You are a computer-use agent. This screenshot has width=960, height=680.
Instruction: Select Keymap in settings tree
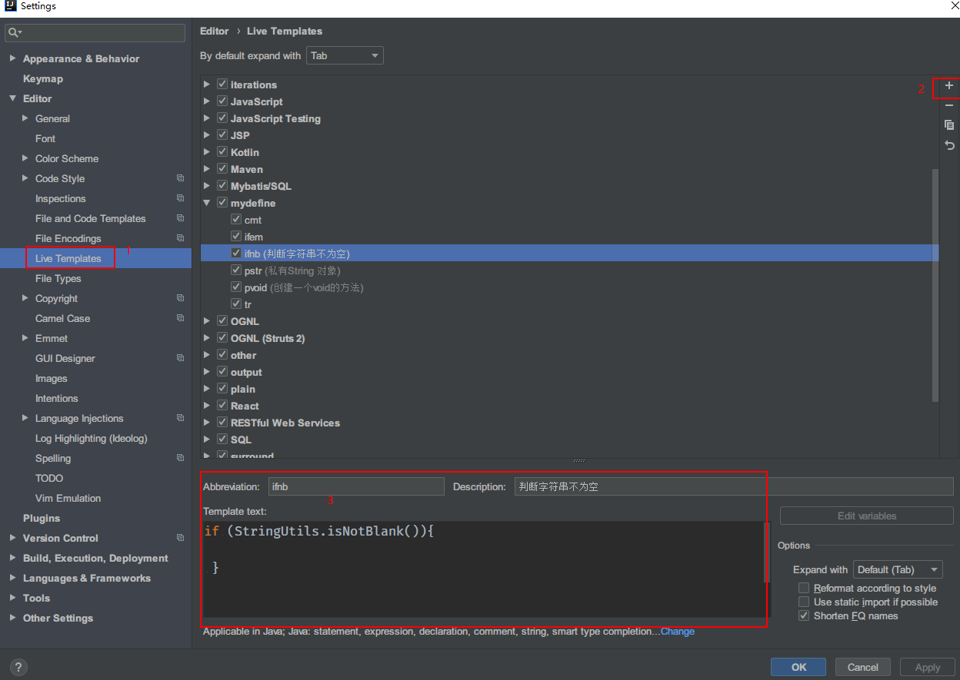click(43, 78)
